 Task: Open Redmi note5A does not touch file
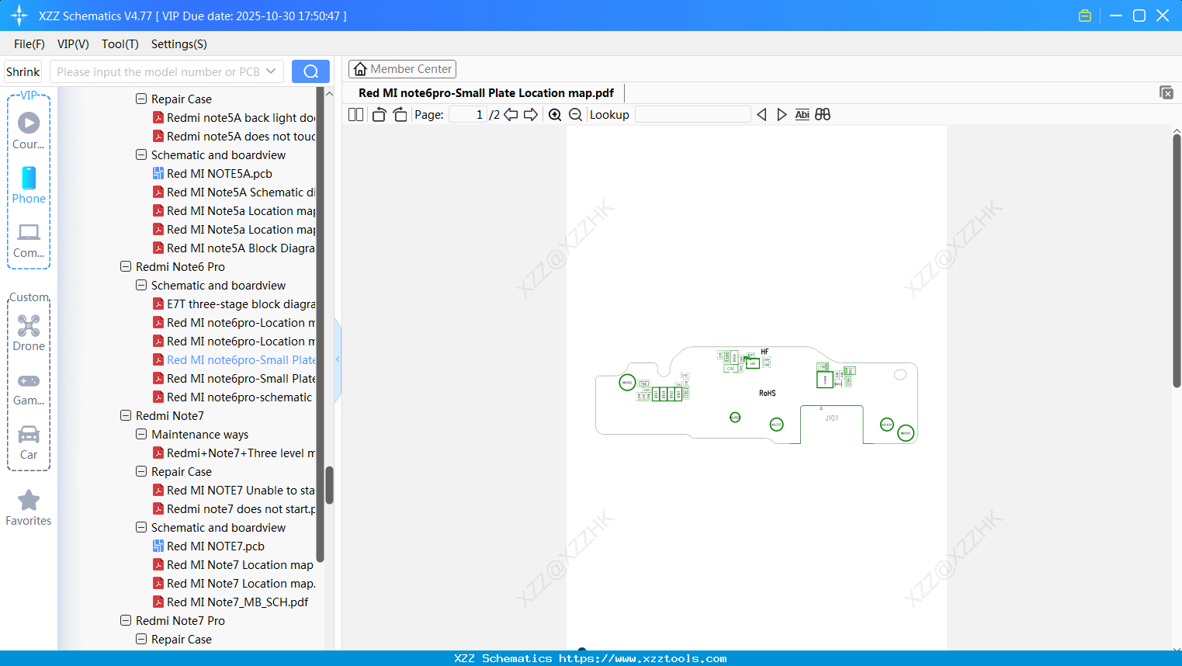coord(234,137)
